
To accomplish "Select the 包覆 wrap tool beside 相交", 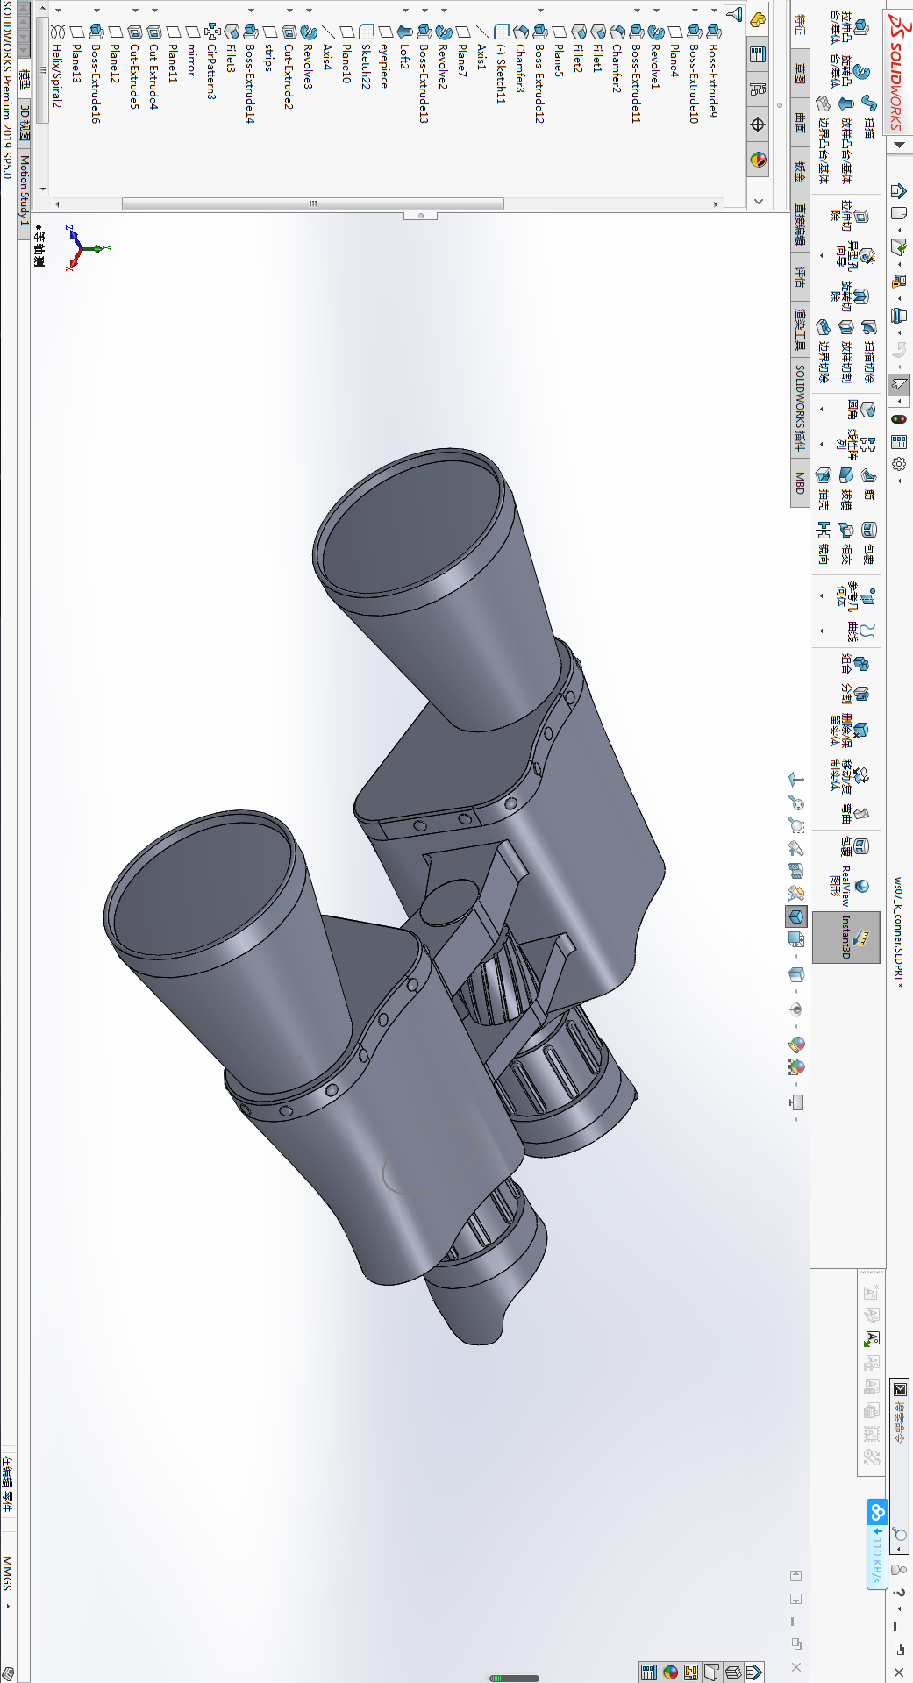I will (868, 542).
